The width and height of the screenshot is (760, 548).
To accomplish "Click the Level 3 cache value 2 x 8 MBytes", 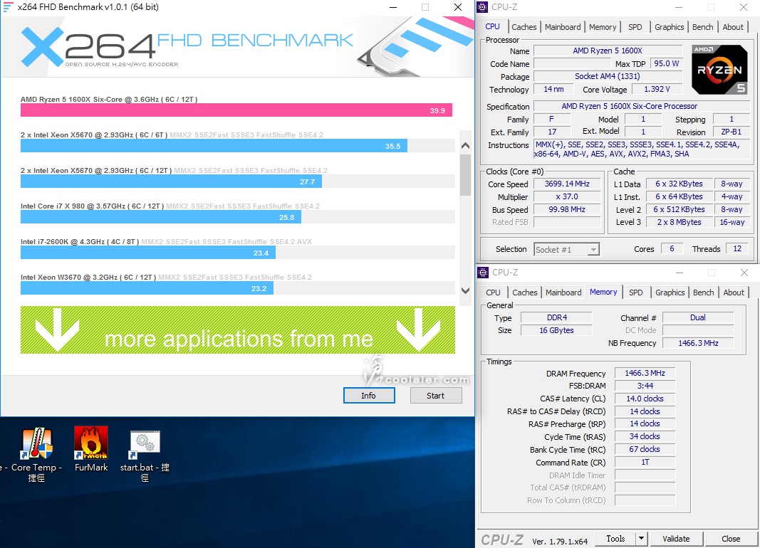I will click(x=679, y=222).
